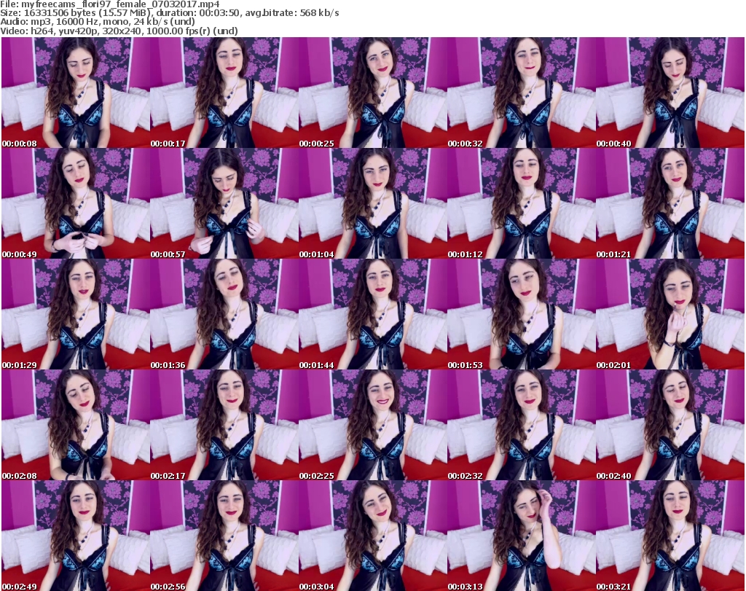View the frame captured at 00:03:21

click(x=670, y=536)
